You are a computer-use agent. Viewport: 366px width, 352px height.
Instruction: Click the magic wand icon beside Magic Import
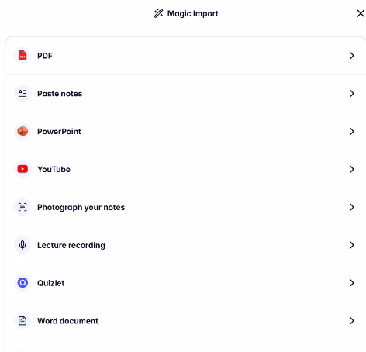coord(158,13)
